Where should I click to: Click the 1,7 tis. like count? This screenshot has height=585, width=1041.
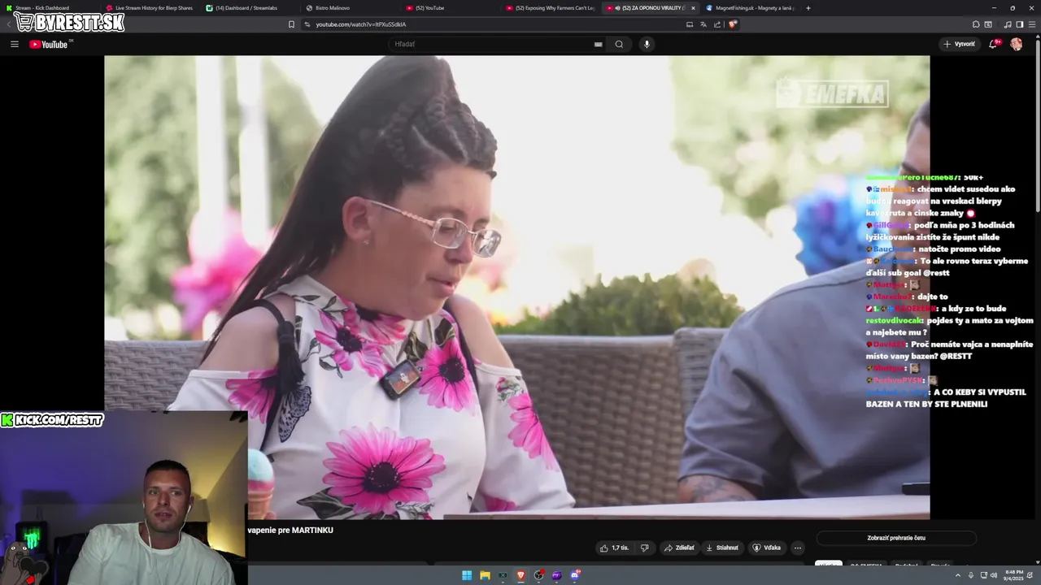620,548
